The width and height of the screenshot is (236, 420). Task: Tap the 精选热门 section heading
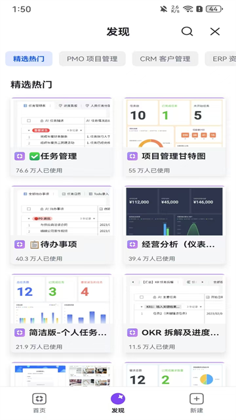point(31,85)
